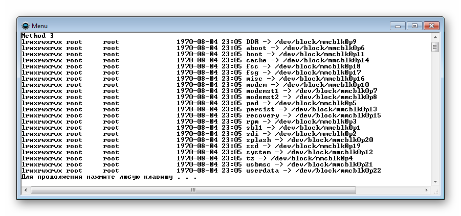Close the Menu console window

click(x=432, y=26)
